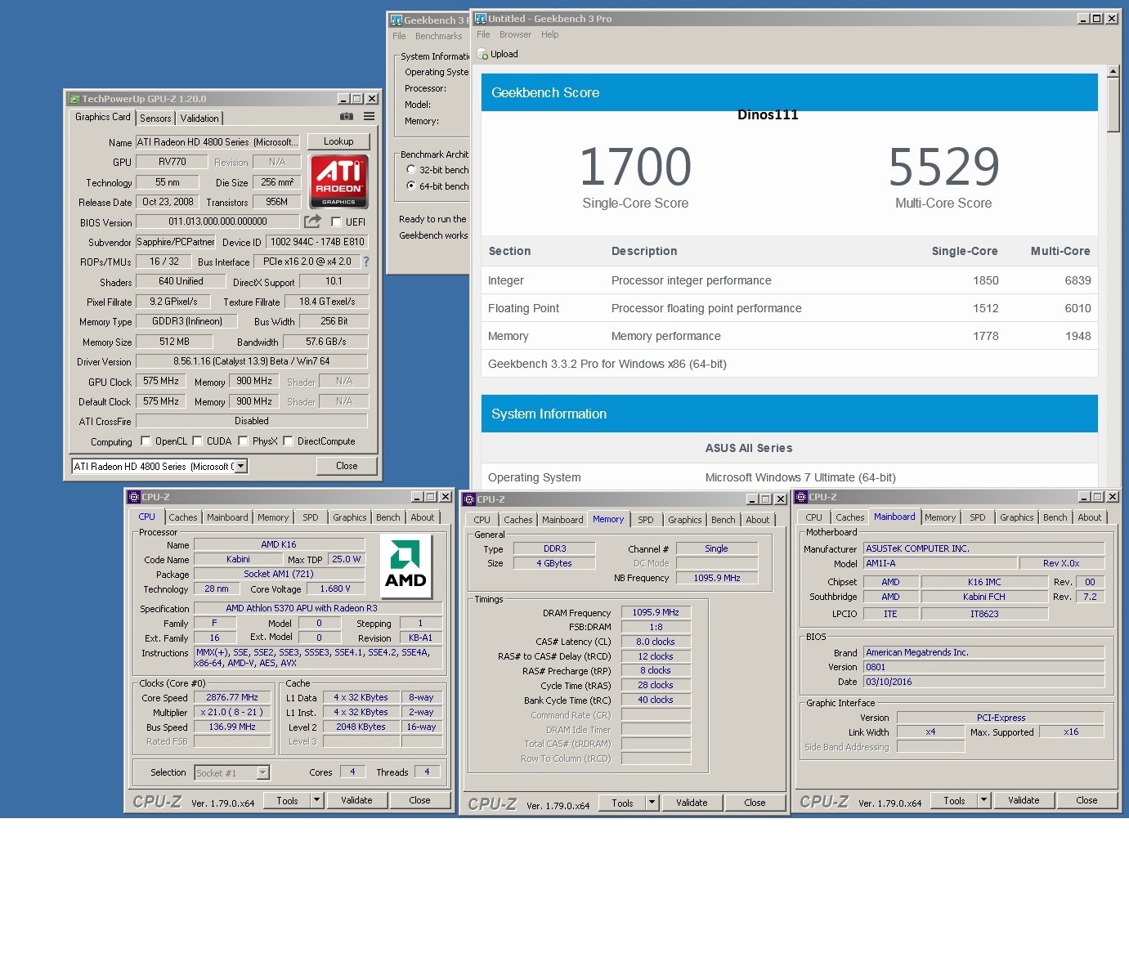
Task: Open the Bench tab in the CPU-Z Mainboard window
Action: [x=1055, y=517]
